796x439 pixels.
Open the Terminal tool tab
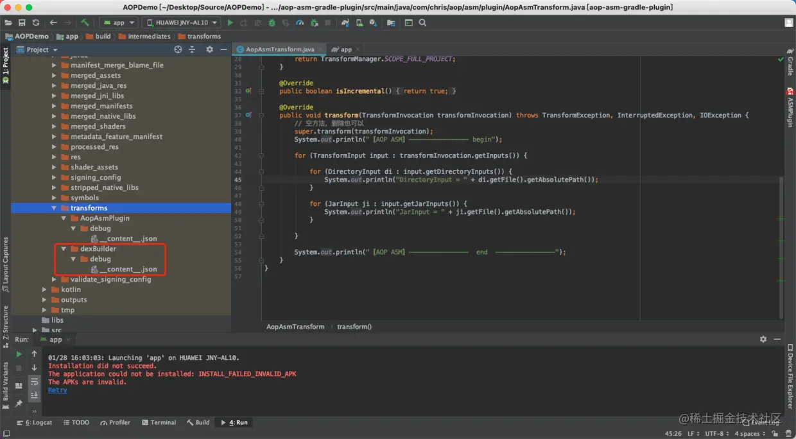coord(159,422)
